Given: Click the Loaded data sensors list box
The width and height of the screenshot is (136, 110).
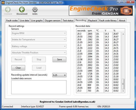Looking at the screenshot, I should point(39,87).
